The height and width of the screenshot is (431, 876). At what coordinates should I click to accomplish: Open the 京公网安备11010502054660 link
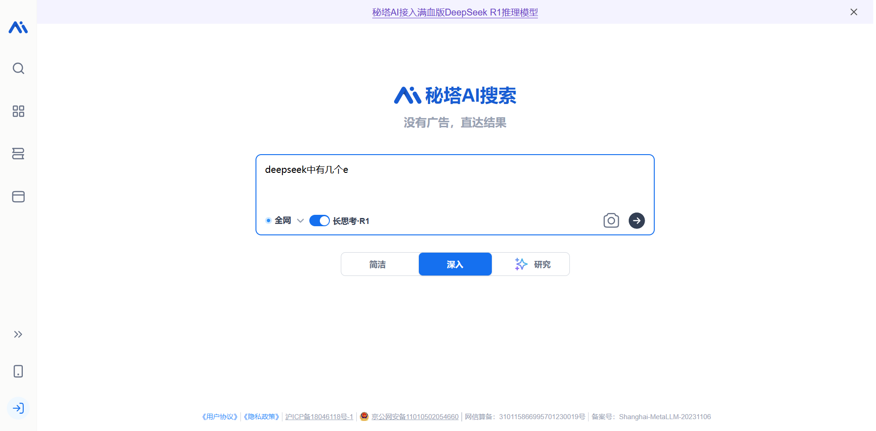(x=415, y=417)
